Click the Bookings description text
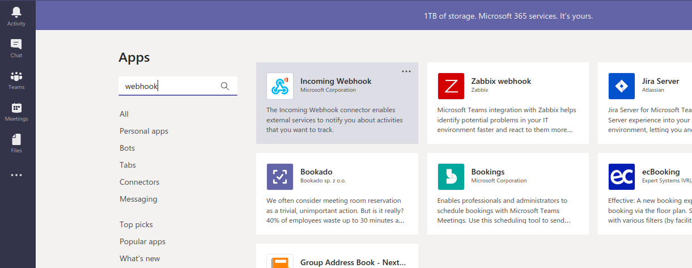The width and height of the screenshot is (692, 268). click(504, 210)
